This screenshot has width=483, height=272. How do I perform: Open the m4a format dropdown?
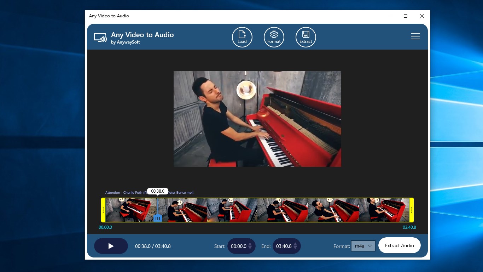[x=363, y=245]
